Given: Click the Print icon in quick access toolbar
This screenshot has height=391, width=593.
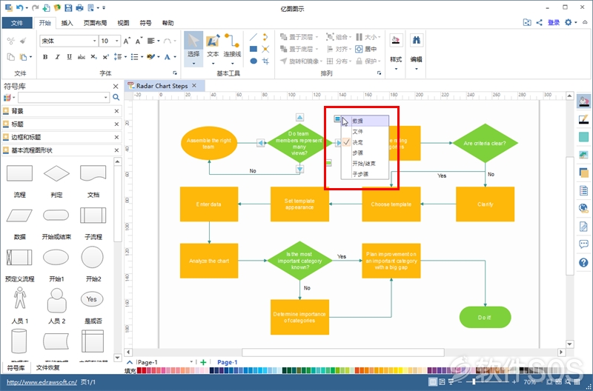Looking at the screenshot, I should (79, 7).
